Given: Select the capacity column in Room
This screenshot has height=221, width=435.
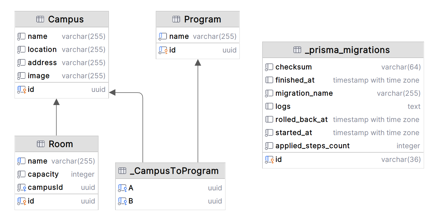Looking at the screenshot, I should click(x=43, y=174).
